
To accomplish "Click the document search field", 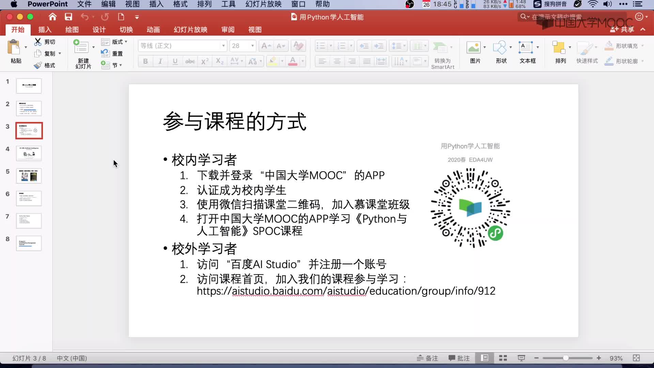I will coord(572,17).
